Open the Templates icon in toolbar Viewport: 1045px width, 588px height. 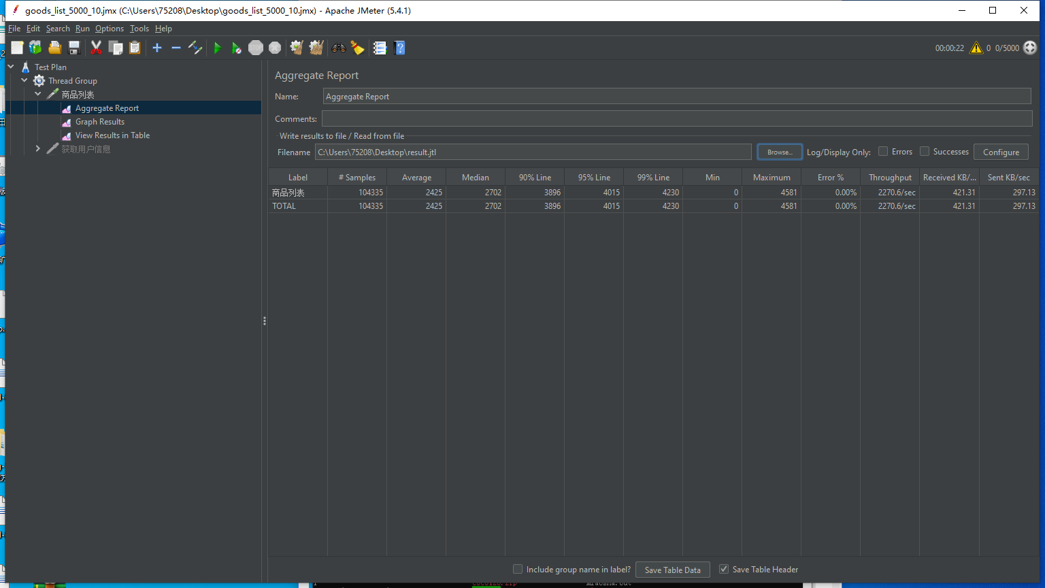tap(35, 48)
